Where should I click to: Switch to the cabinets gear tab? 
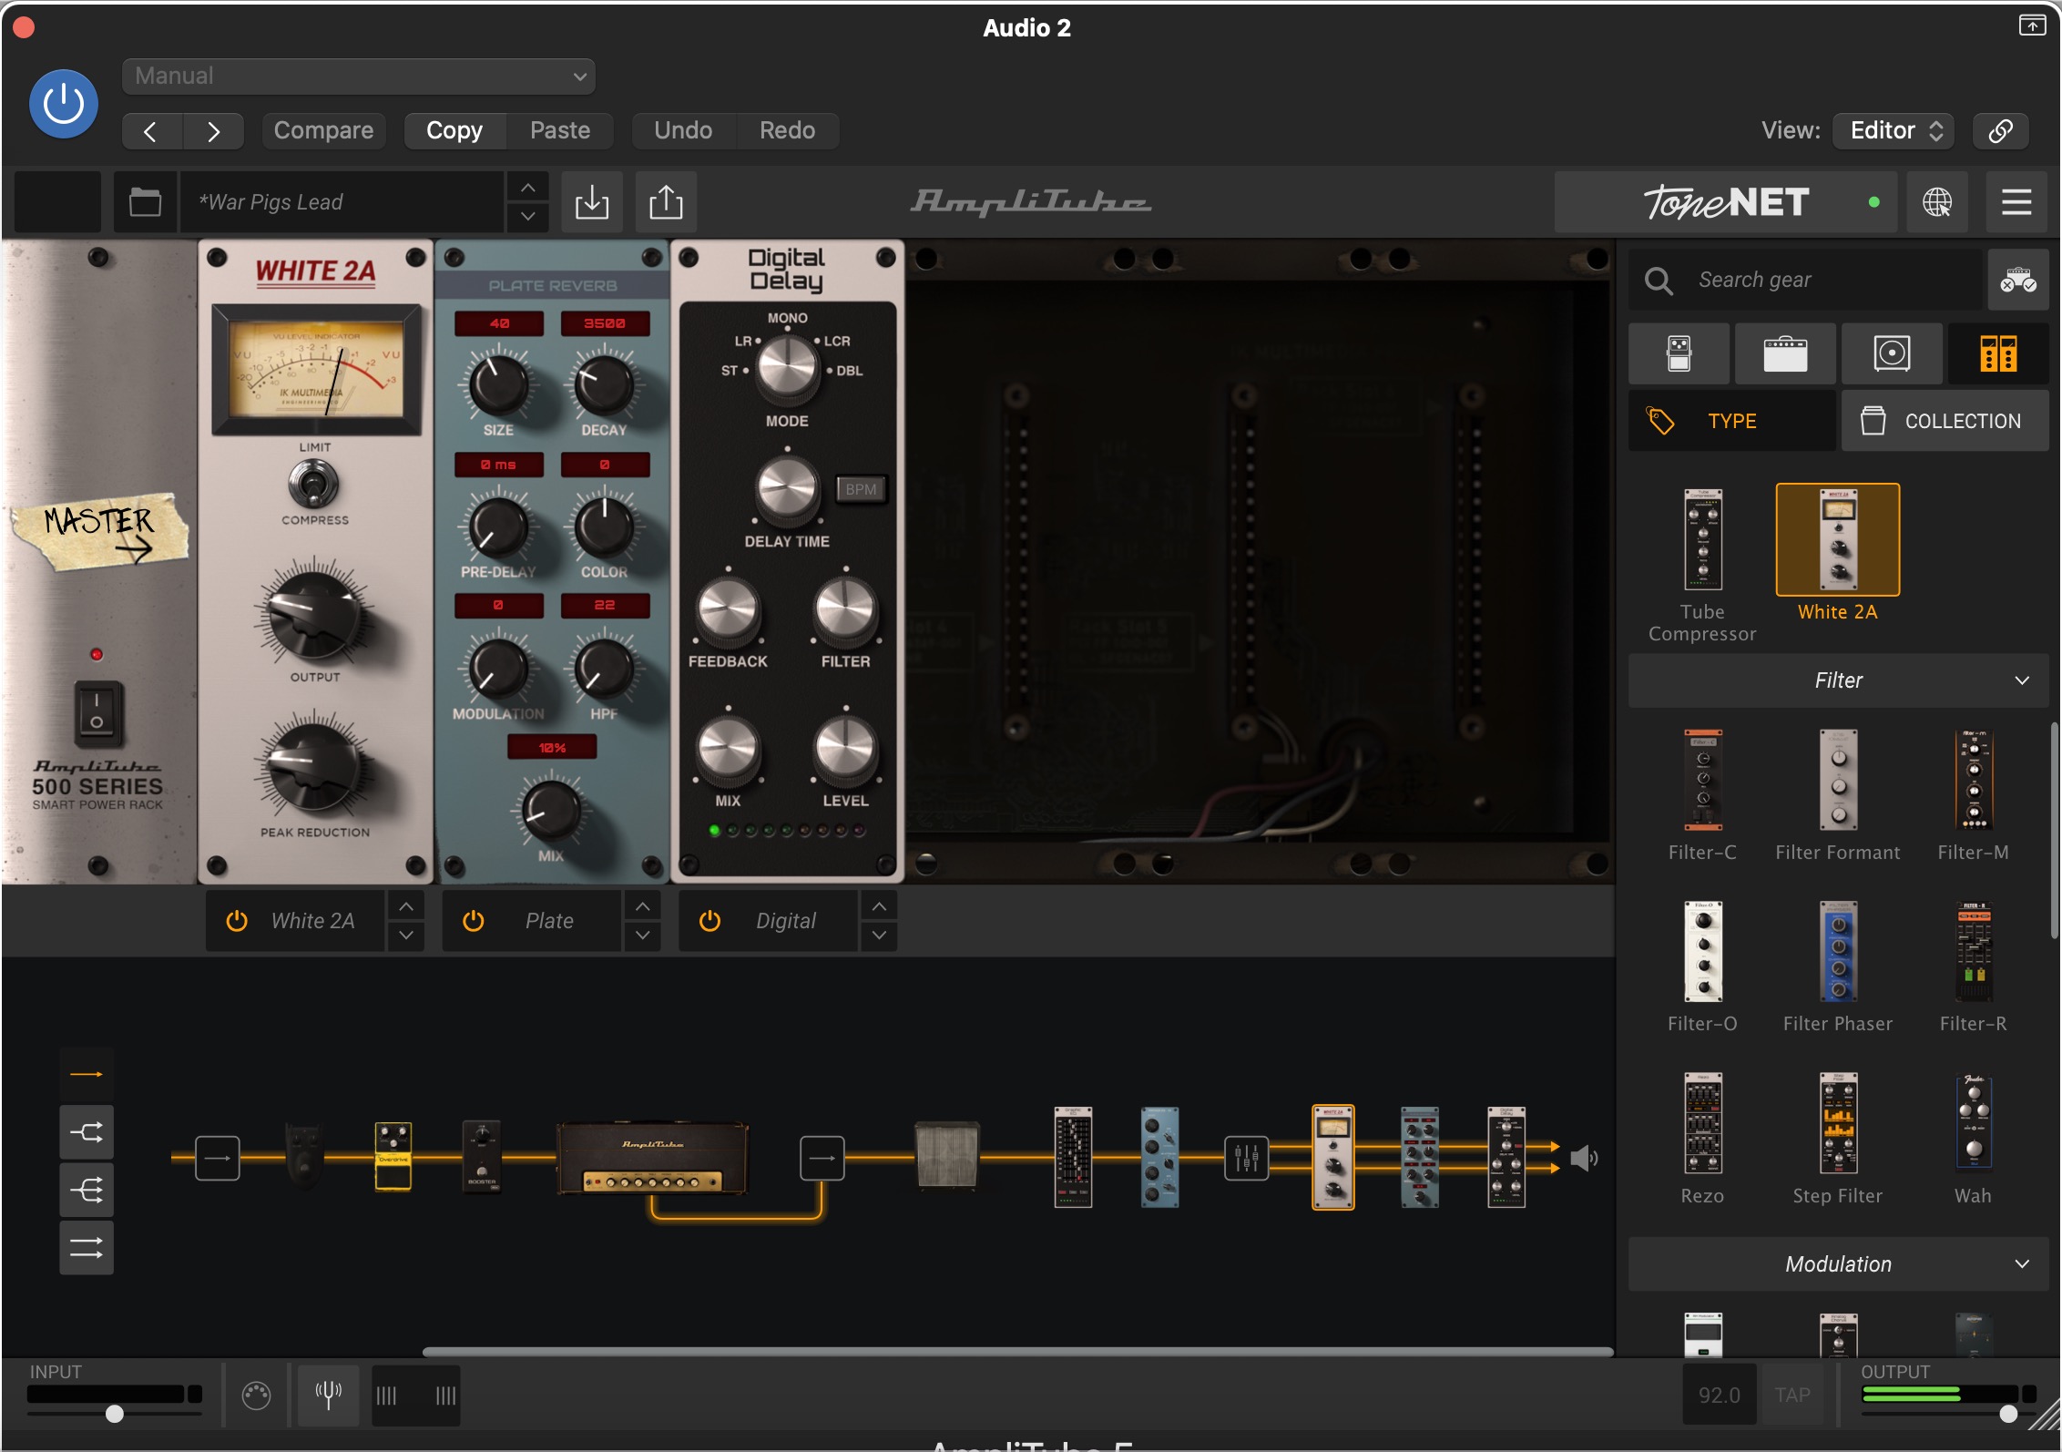[x=1892, y=353]
